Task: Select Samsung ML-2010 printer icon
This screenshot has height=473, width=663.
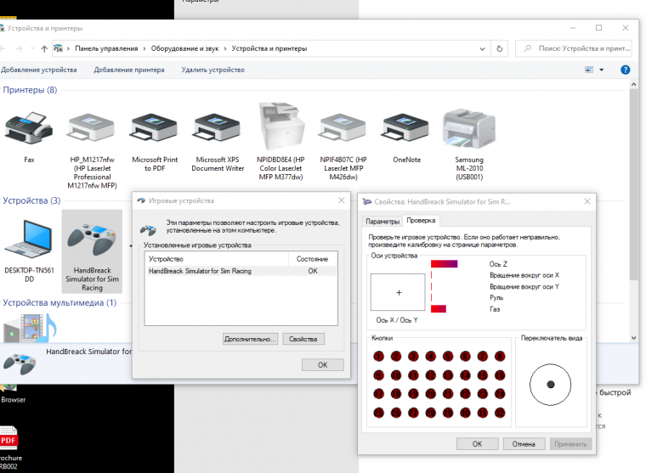Action: coord(469,129)
